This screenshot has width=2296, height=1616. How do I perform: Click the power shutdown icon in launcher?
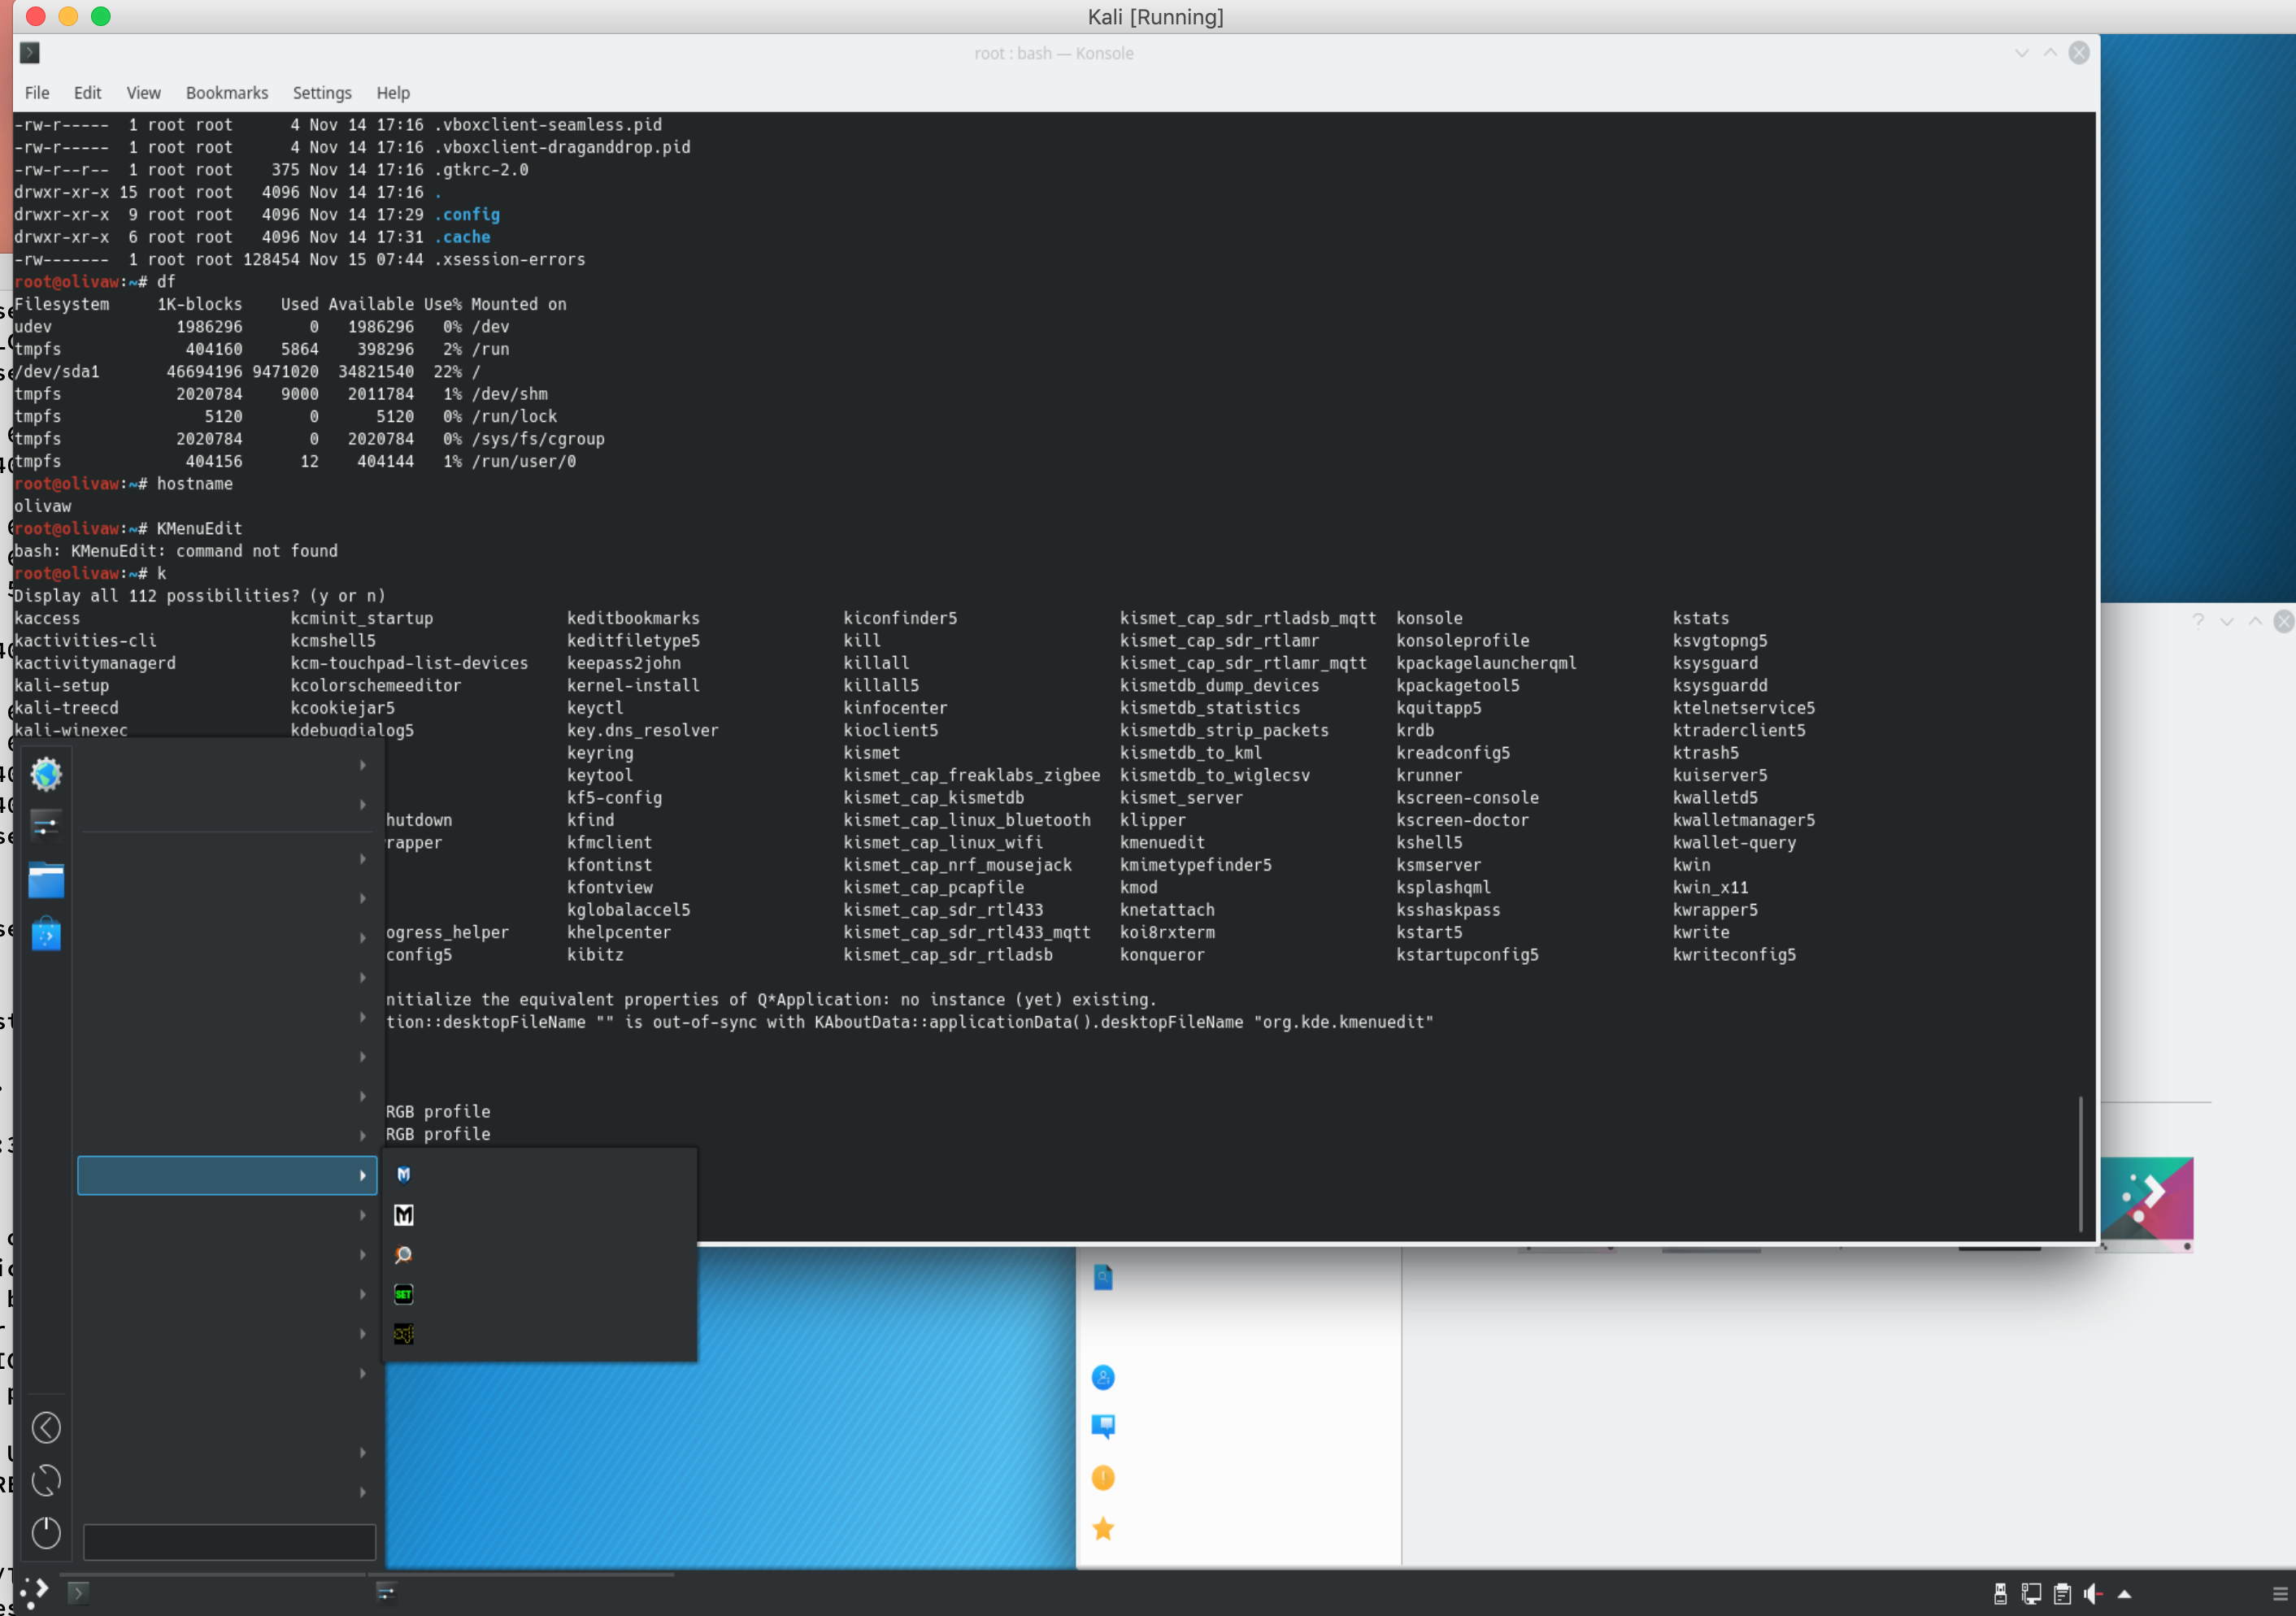[x=46, y=1532]
